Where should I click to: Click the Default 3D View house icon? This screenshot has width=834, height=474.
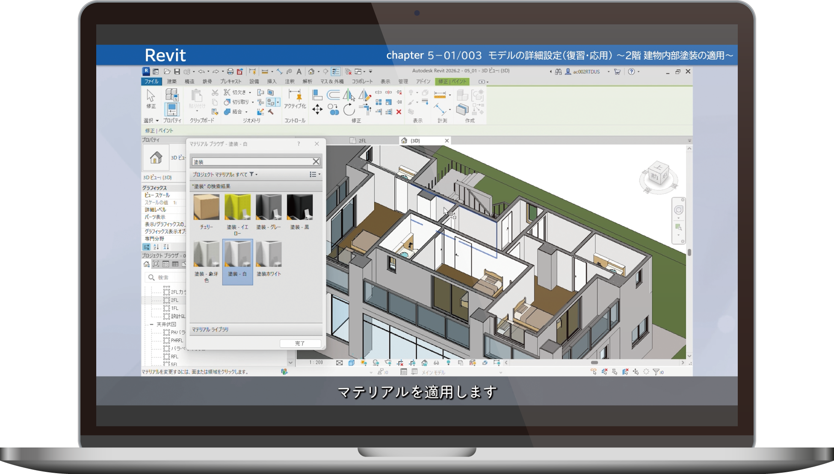point(311,72)
